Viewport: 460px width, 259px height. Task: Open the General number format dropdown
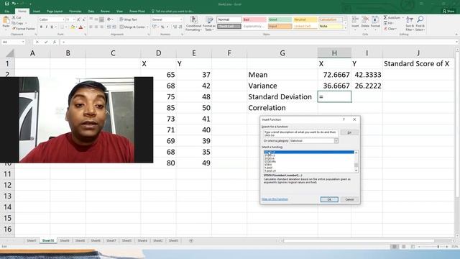pyautogui.click(x=181, y=19)
